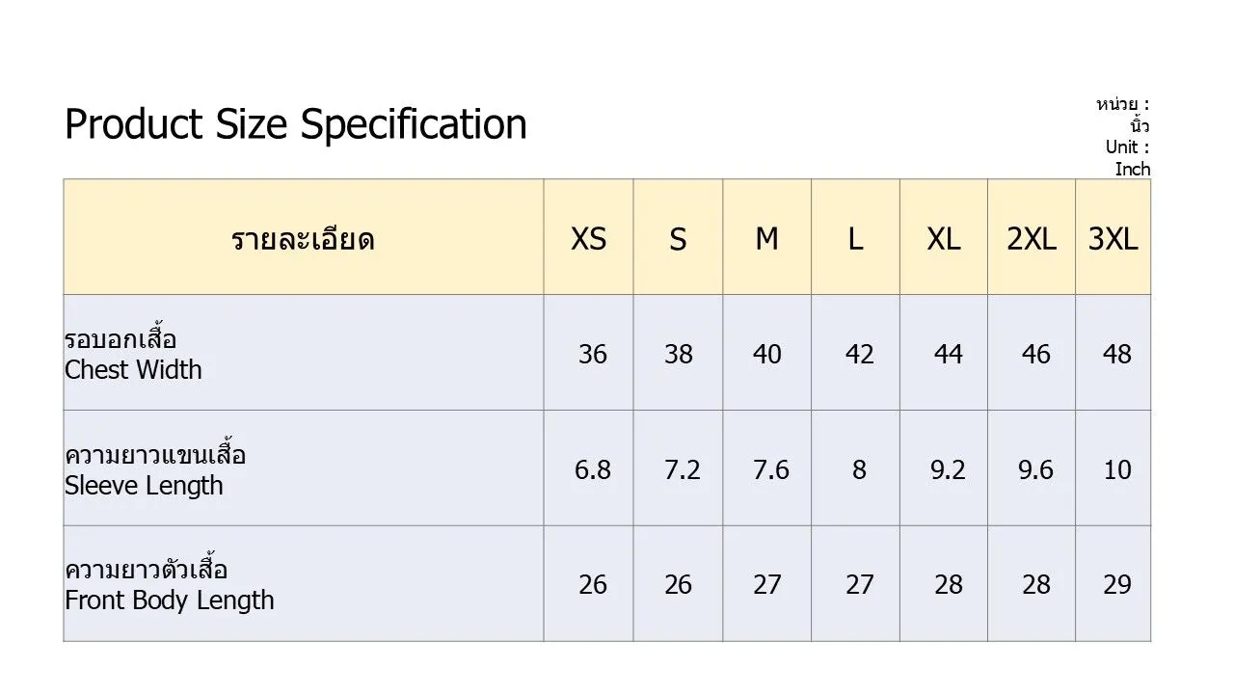Select sleeve length value 8 for L
Screen dimensions: 1234x694
(858, 470)
